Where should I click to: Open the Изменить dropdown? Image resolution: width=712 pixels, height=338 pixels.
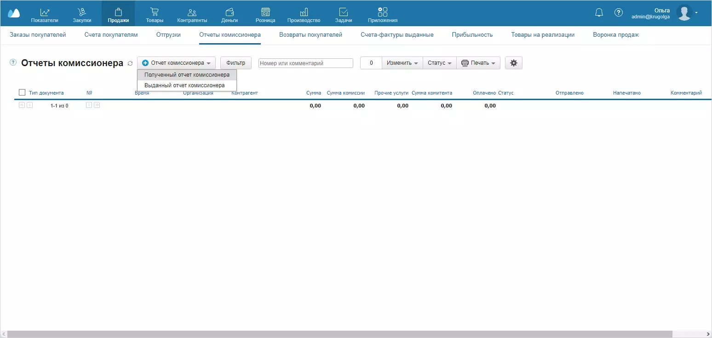(402, 63)
